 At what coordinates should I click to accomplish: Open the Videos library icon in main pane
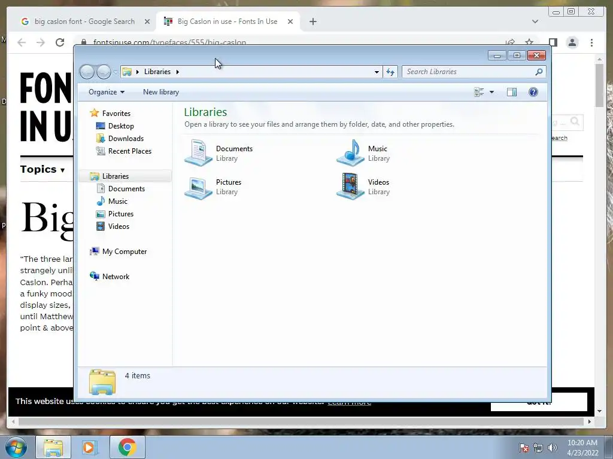pos(351,186)
